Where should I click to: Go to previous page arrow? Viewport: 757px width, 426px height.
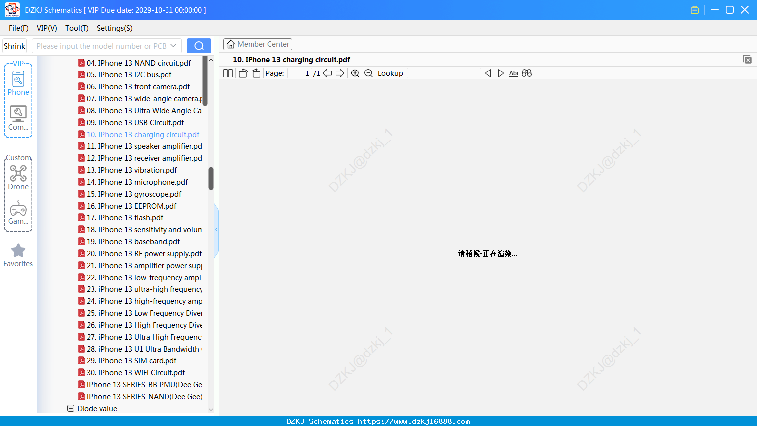[x=327, y=73]
